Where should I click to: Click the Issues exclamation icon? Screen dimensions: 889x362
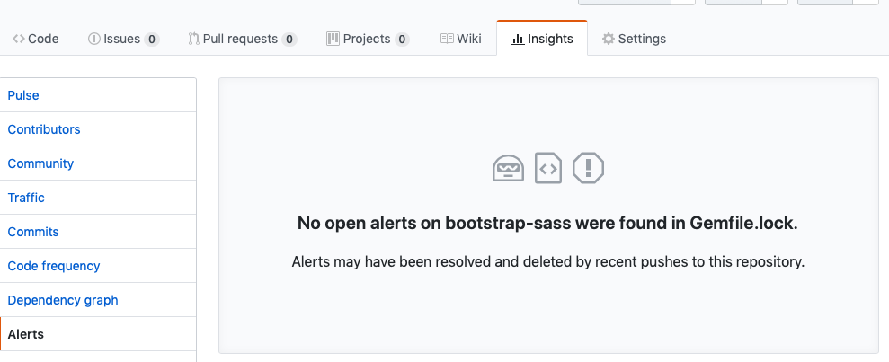pos(94,39)
